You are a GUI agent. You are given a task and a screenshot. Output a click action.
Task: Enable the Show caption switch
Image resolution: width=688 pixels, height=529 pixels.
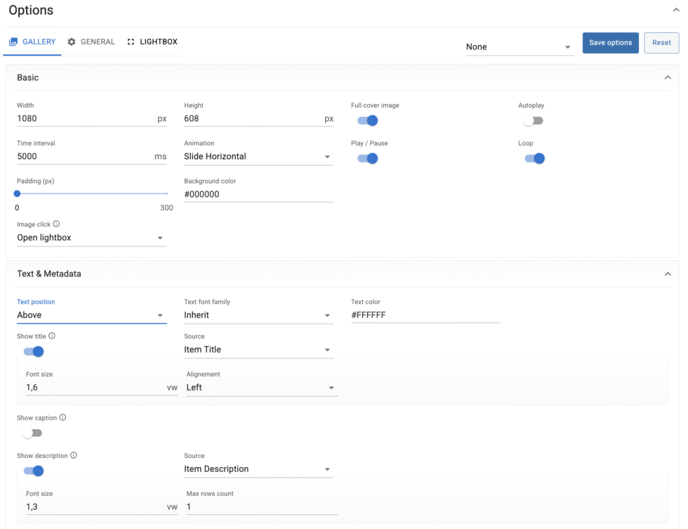click(x=32, y=433)
